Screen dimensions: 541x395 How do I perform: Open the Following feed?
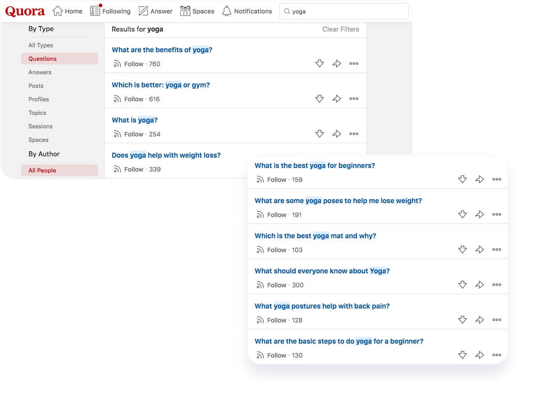(110, 11)
